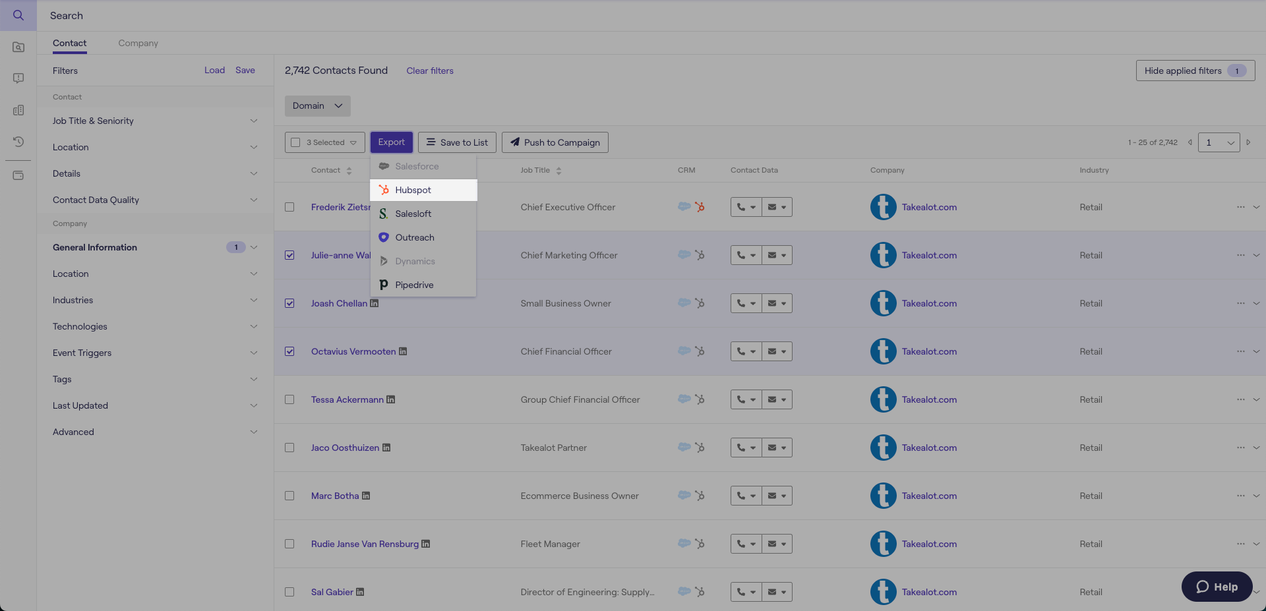Tick the checkbox for Frederik Zietsman
This screenshot has width=1266, height=611.
pos(289,207)
